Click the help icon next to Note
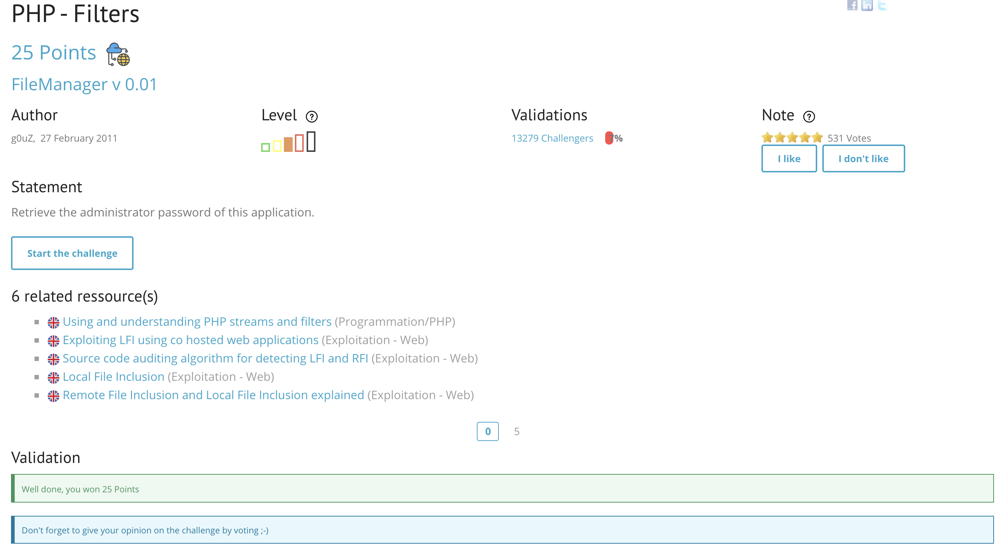The width and height of the screenshot is (1005, 551). pyautogui.click(x=809, y=116)
